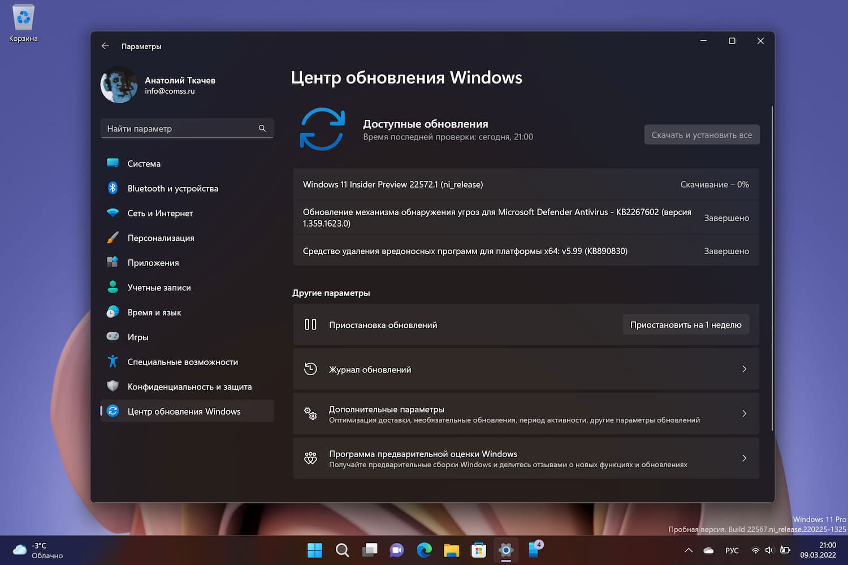The width and height of the screenshot is (848, 565).
Task: Open Microsoft Edge from the taskbar
Action: [x=424, y=550]
